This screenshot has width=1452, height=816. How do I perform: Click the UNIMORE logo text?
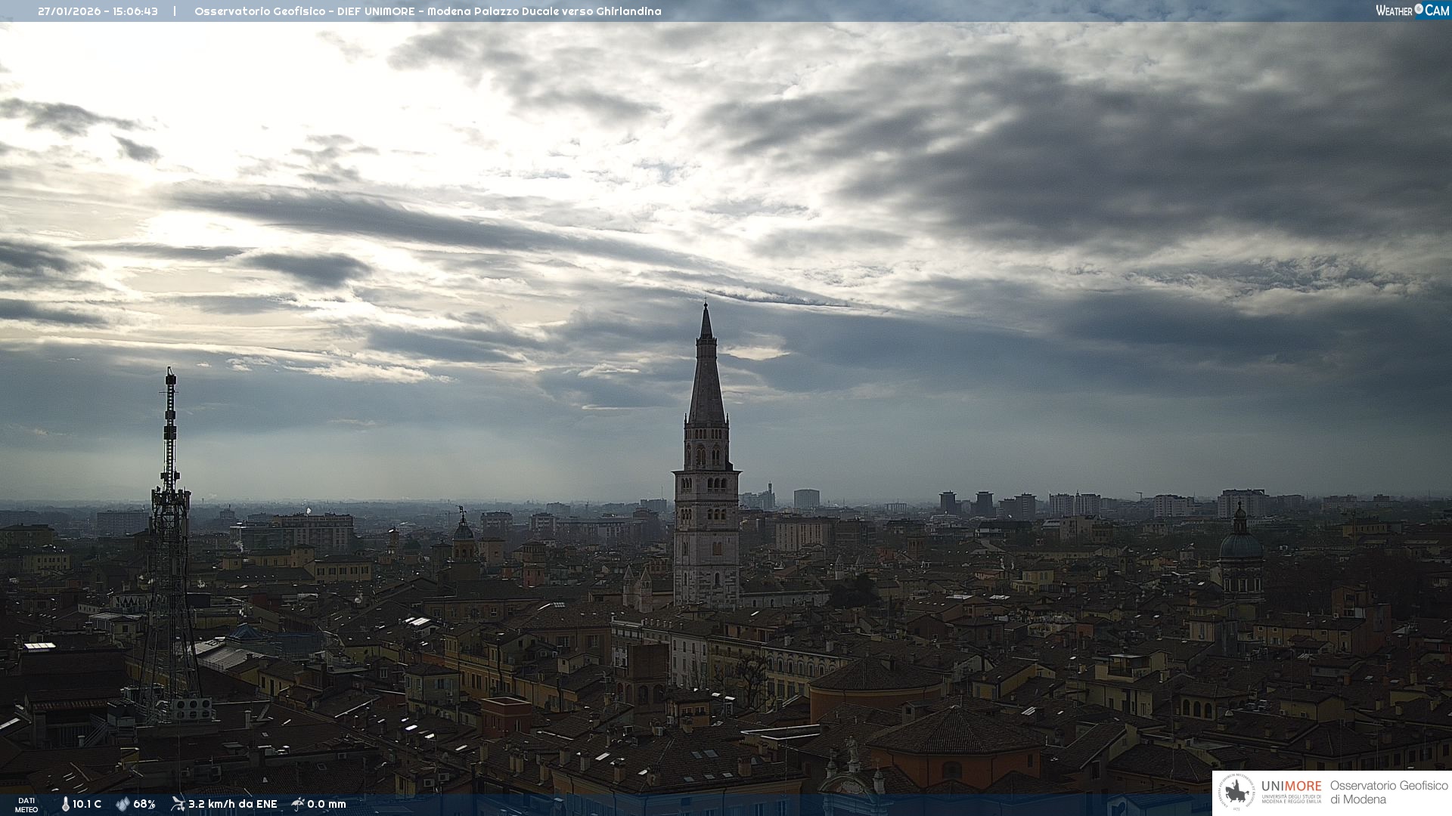pyautogui.click(x=1291, y=787)
